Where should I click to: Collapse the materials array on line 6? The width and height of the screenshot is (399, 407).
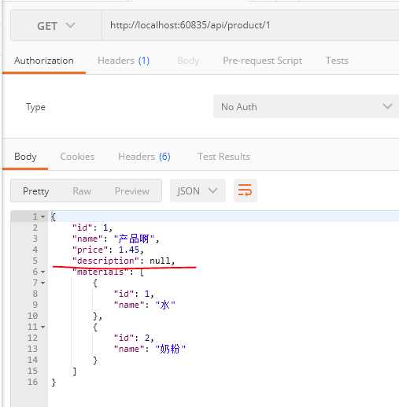(x=42, y=272)
